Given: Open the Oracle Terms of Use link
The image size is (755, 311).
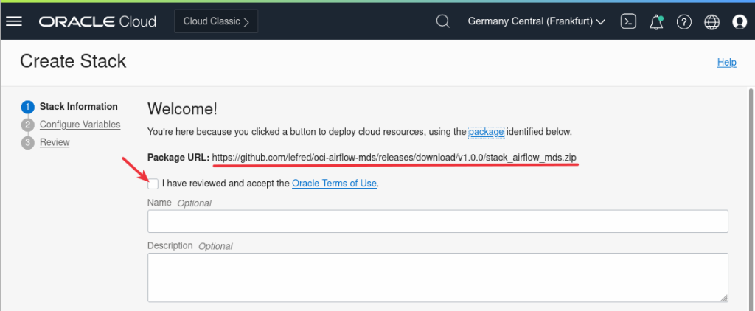Looking at the screenshot, I should tap(334, 184).
